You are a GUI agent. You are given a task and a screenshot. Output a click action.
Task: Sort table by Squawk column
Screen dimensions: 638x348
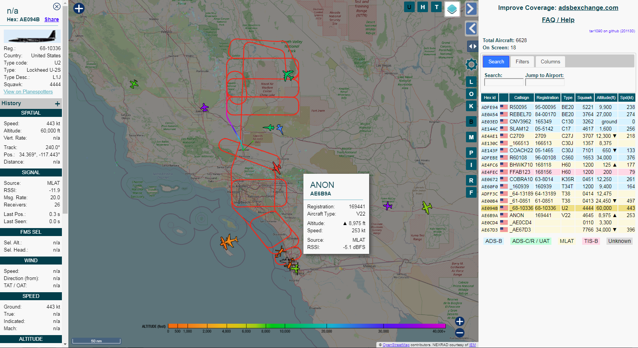(x=584, y=98)
